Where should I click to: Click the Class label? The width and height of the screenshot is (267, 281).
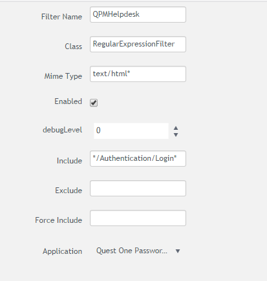pyautogui.click(x=73, y=47)
